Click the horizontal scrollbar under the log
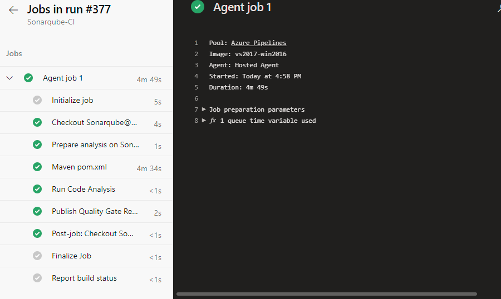 (x=326, y=294)
